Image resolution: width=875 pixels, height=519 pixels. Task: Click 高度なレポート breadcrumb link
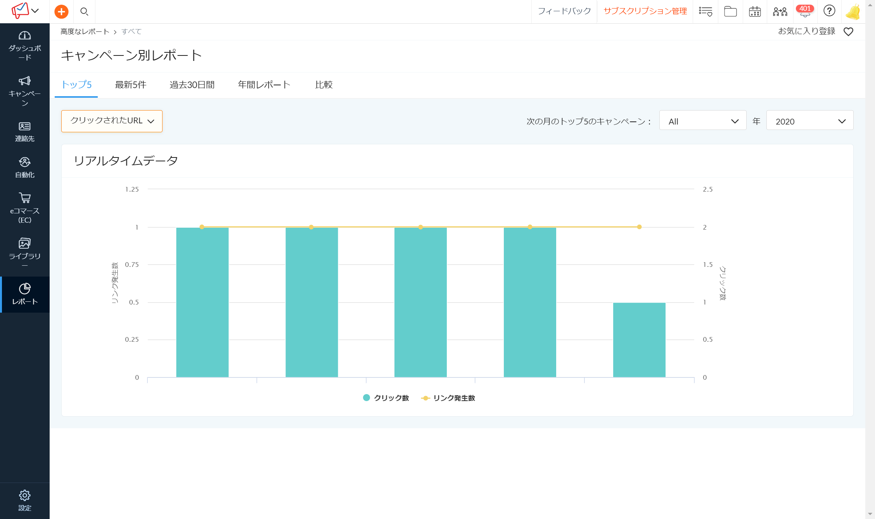click(x=85, y=31)
